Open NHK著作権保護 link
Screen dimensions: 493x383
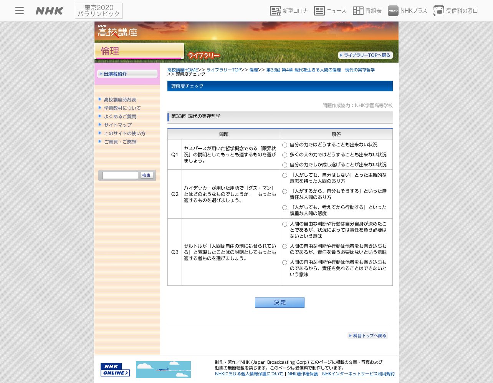coord(303,374)
